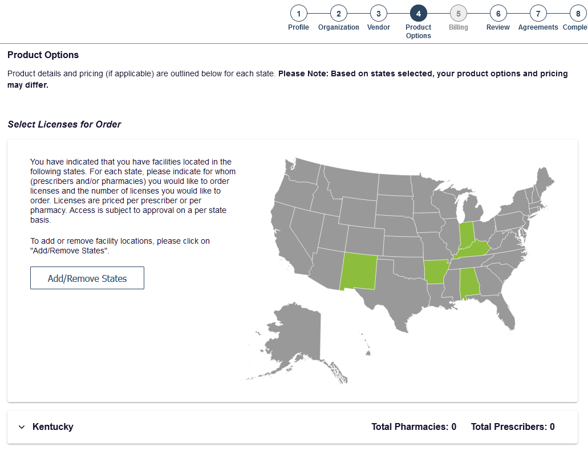Select green New Mexico on map
Viewport: 588px width, 451px height.
tap(359, 272)
